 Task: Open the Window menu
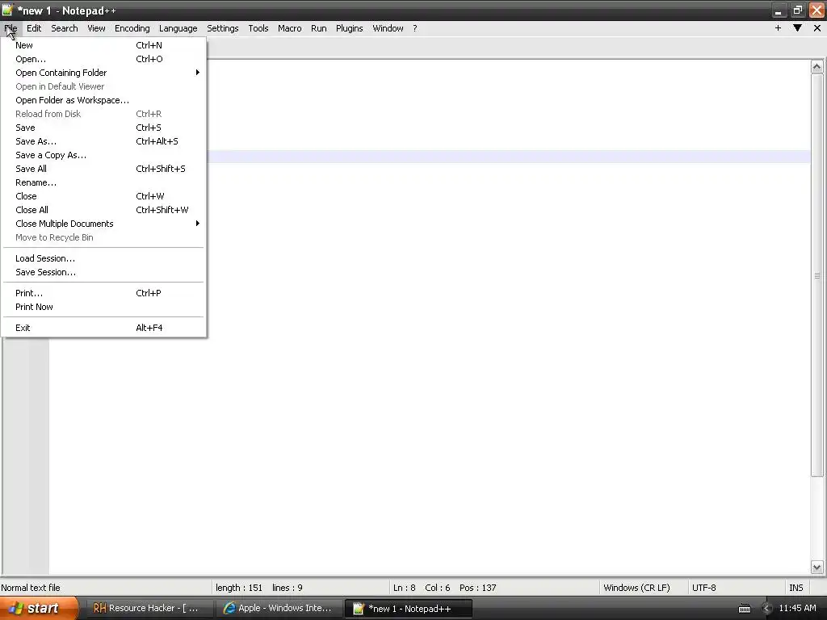tap(388, 28)
